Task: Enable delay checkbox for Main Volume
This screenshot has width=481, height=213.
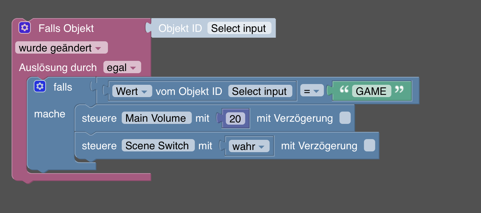Action: click(345, 118)
